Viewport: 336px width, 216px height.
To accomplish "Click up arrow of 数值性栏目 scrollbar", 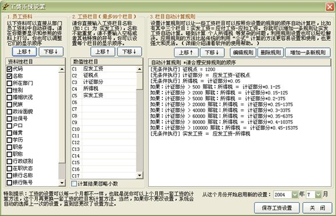I will [x=140, y=69].
